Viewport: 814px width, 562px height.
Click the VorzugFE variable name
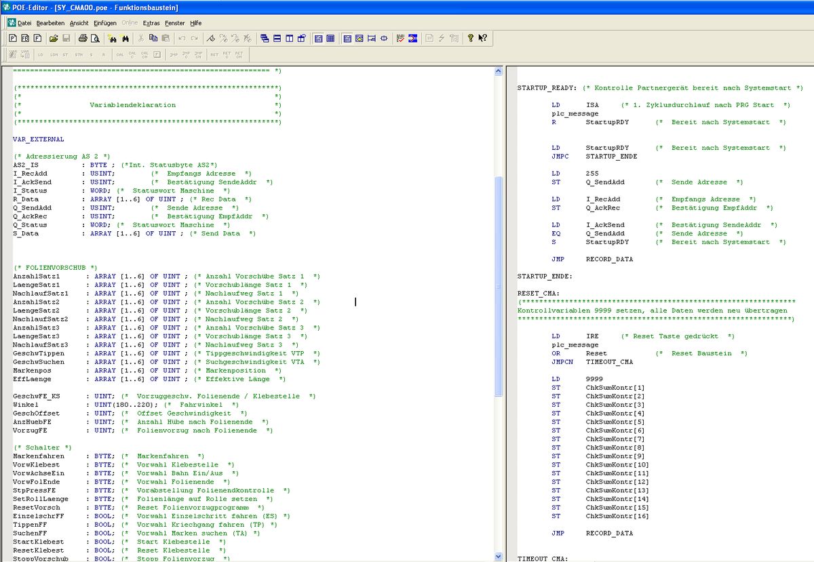[32, 430]
